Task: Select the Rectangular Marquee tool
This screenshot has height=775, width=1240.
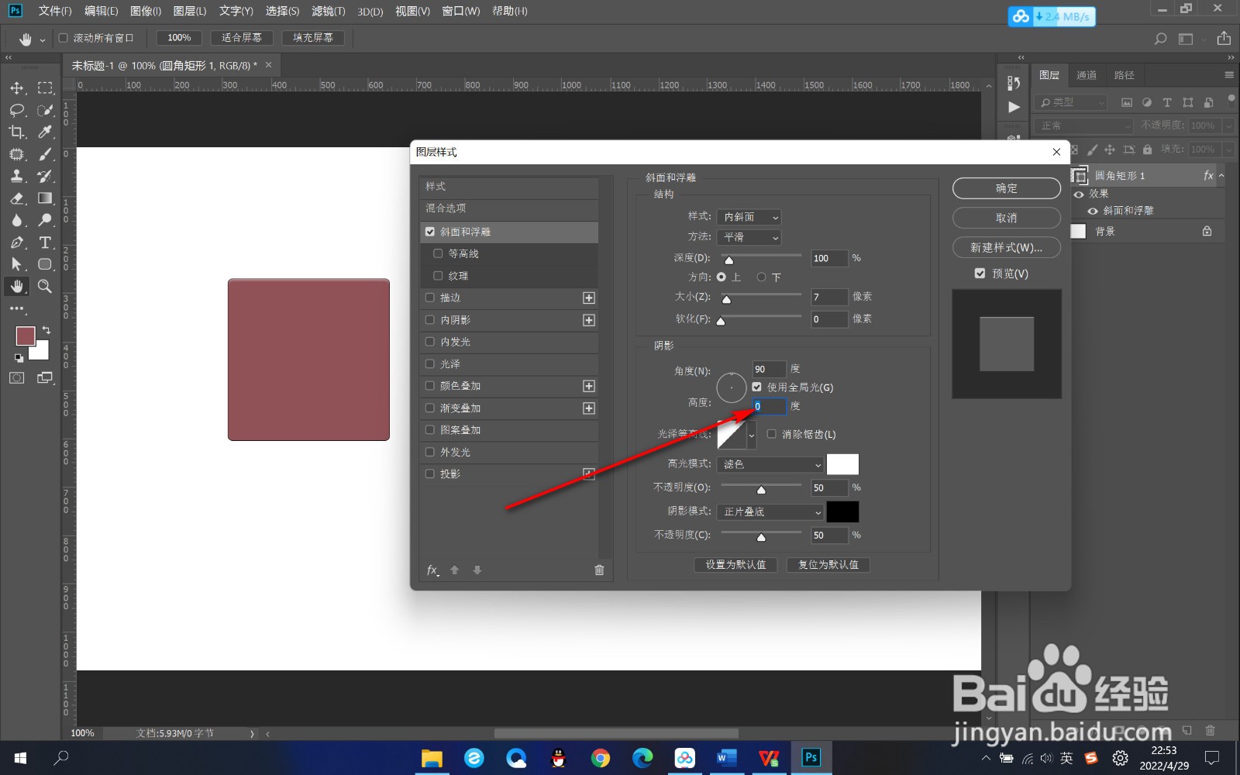Action: click(x=45, y=88)
